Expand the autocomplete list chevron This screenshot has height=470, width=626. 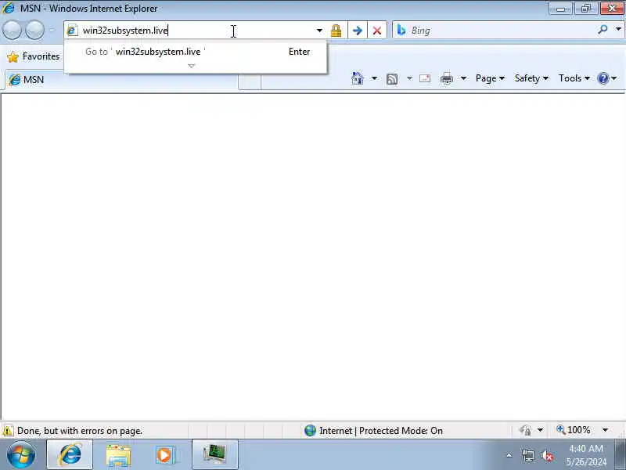191,66
